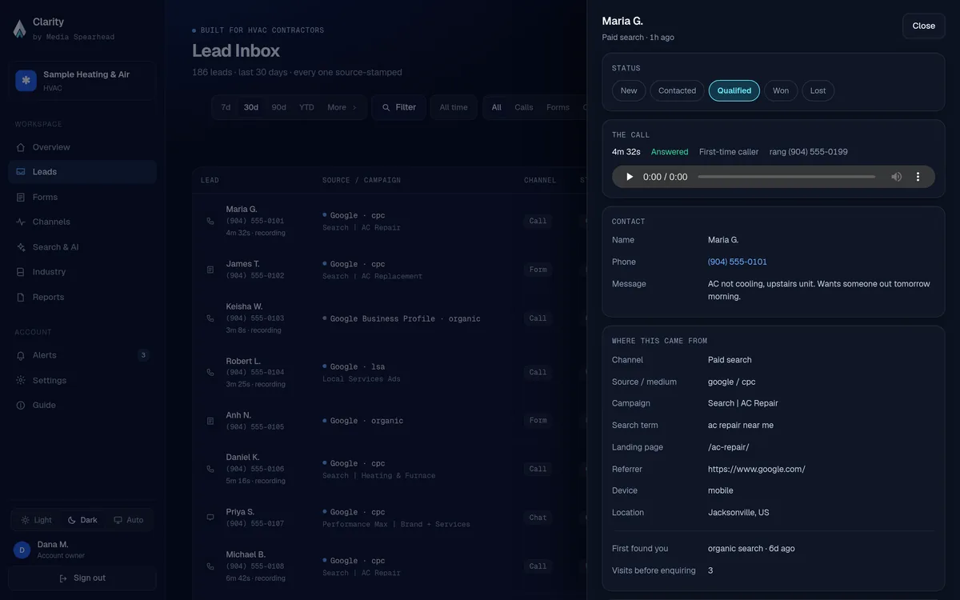Open Alerts with 3 notifications

click(82, 355)
